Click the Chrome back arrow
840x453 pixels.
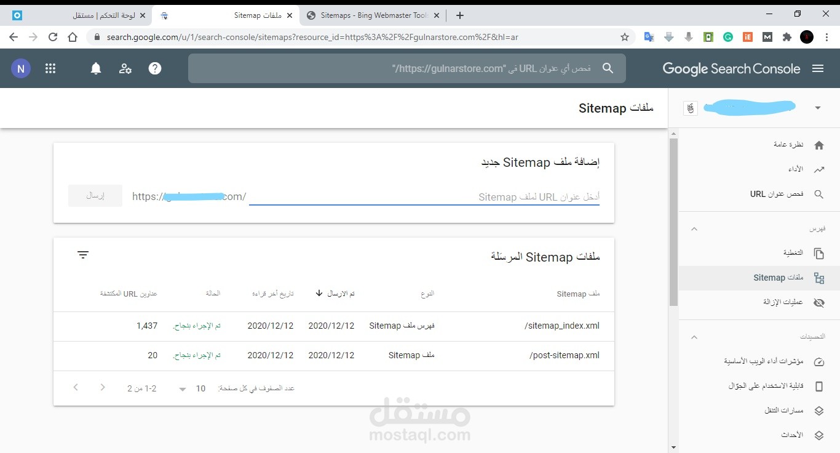(14, 37)
